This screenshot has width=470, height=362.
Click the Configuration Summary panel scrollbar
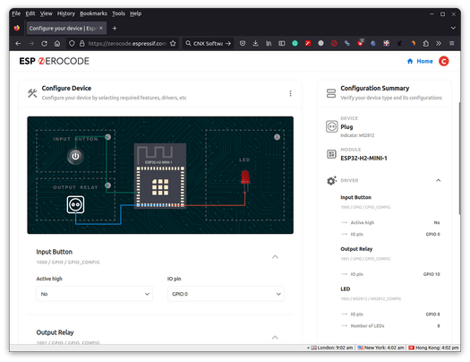[459, 159]
